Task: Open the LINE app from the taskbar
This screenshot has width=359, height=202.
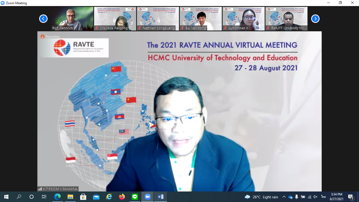Action: [x=135, y=197]
